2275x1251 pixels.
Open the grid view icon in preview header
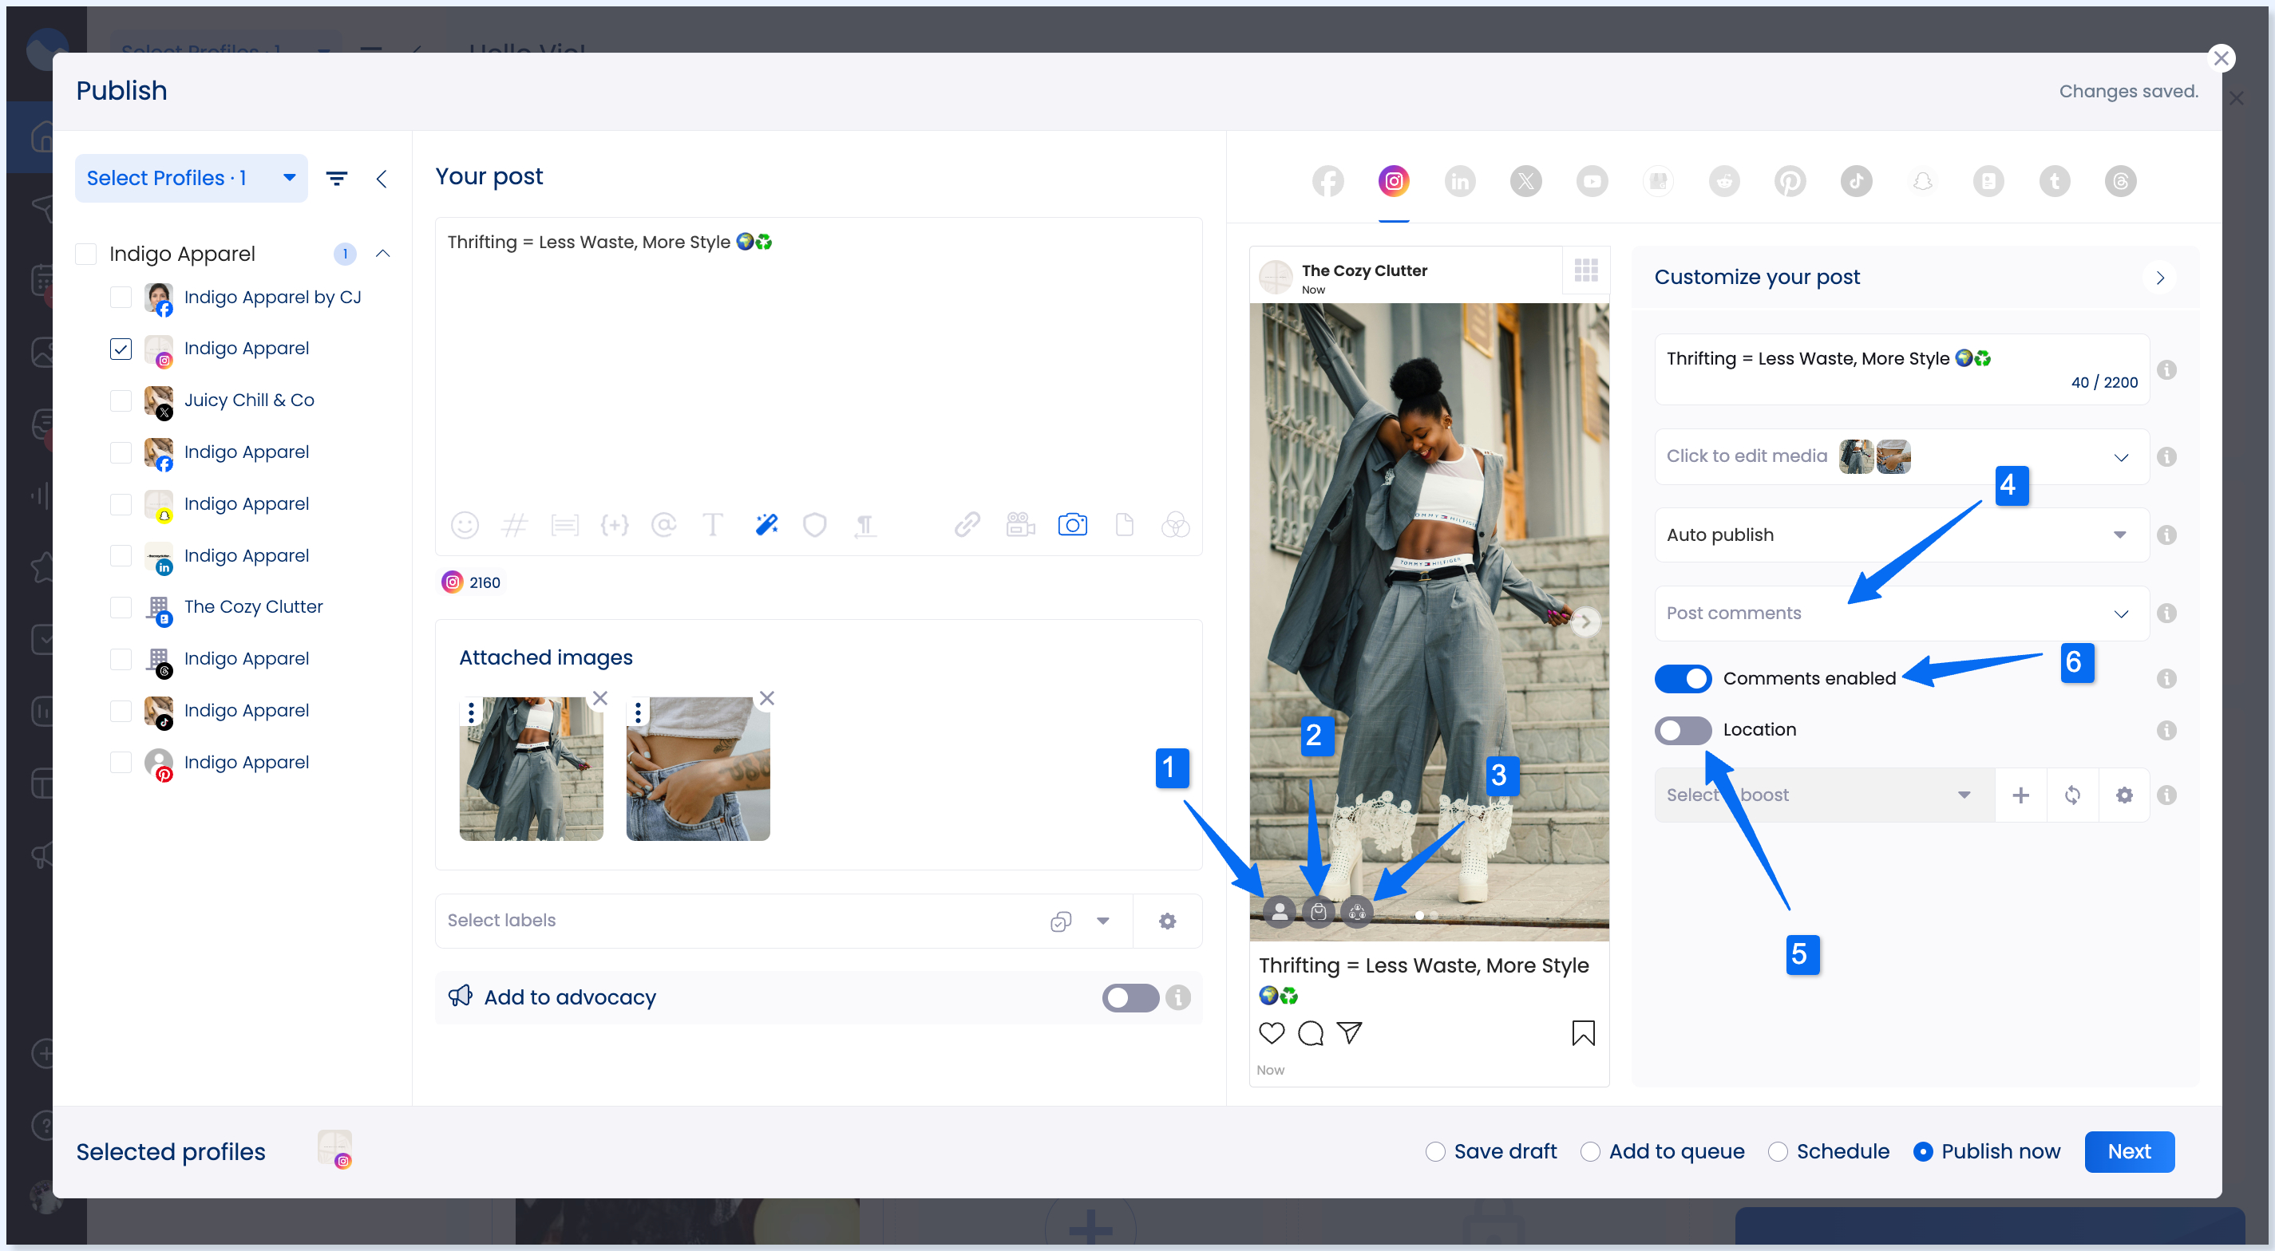[1586, 270]
